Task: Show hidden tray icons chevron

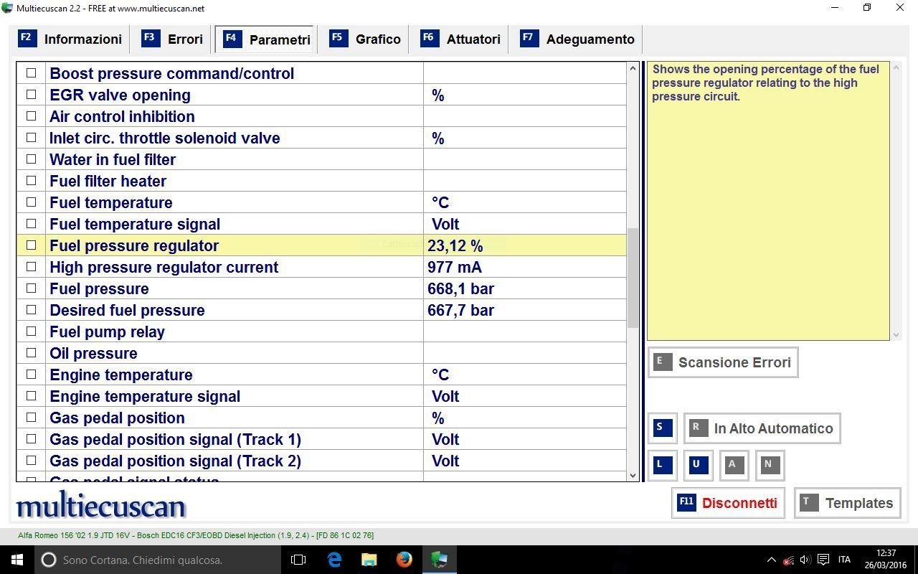Action: [x=771, y=560]
